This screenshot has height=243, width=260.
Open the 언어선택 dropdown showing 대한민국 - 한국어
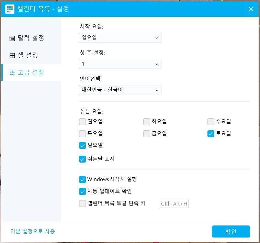tap(120, 90)
